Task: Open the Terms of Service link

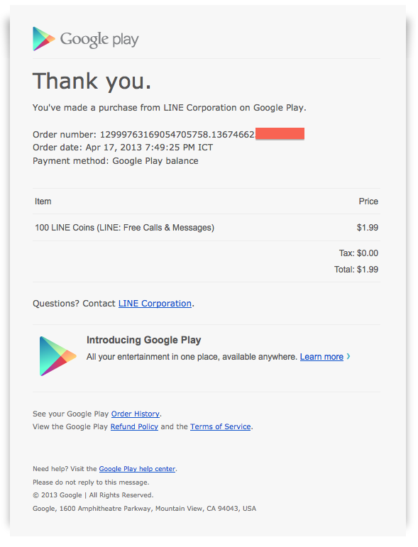Action: (x=221, y=426)
